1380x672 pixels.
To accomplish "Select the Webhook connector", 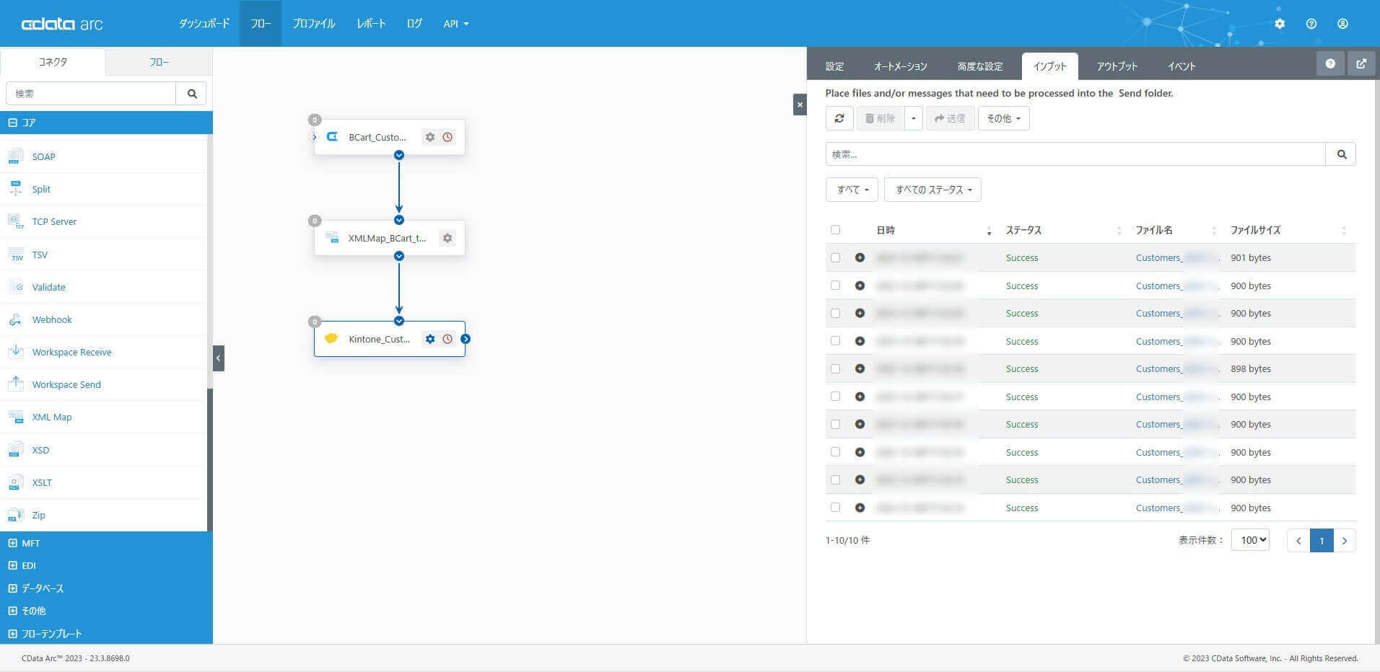I will (52, 319).
